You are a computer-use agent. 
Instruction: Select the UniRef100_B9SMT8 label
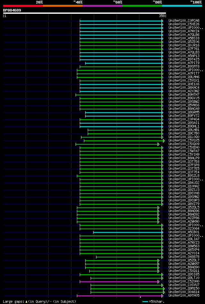[x=184, y=67]
